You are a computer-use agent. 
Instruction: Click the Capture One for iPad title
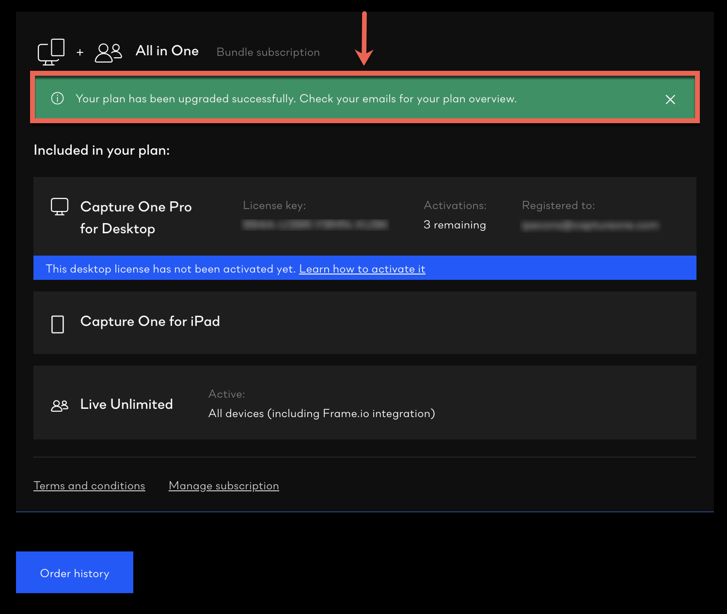click(x=150, y=321)
